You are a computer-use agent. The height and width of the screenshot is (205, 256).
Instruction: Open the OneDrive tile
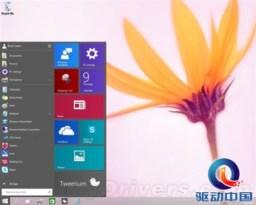(67, 132)
